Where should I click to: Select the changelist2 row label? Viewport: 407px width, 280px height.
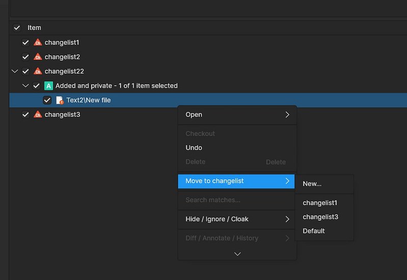click(x=62, y=57)
